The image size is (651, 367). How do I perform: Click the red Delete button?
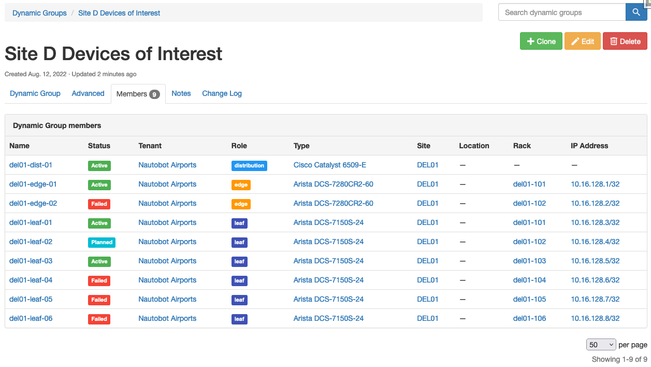pos(625,41)
